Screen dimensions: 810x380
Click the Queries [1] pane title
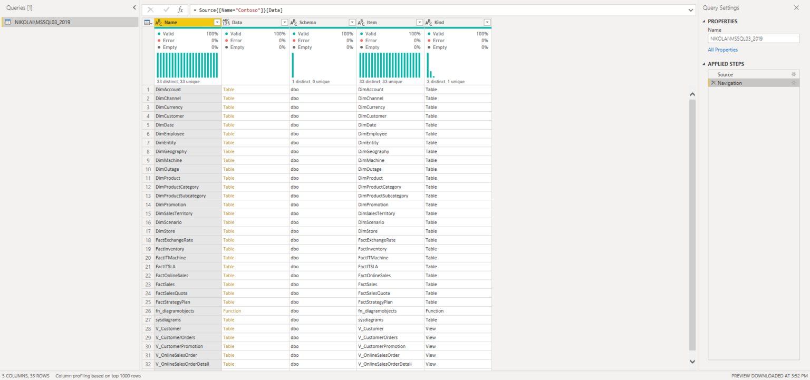pos(20,8)
